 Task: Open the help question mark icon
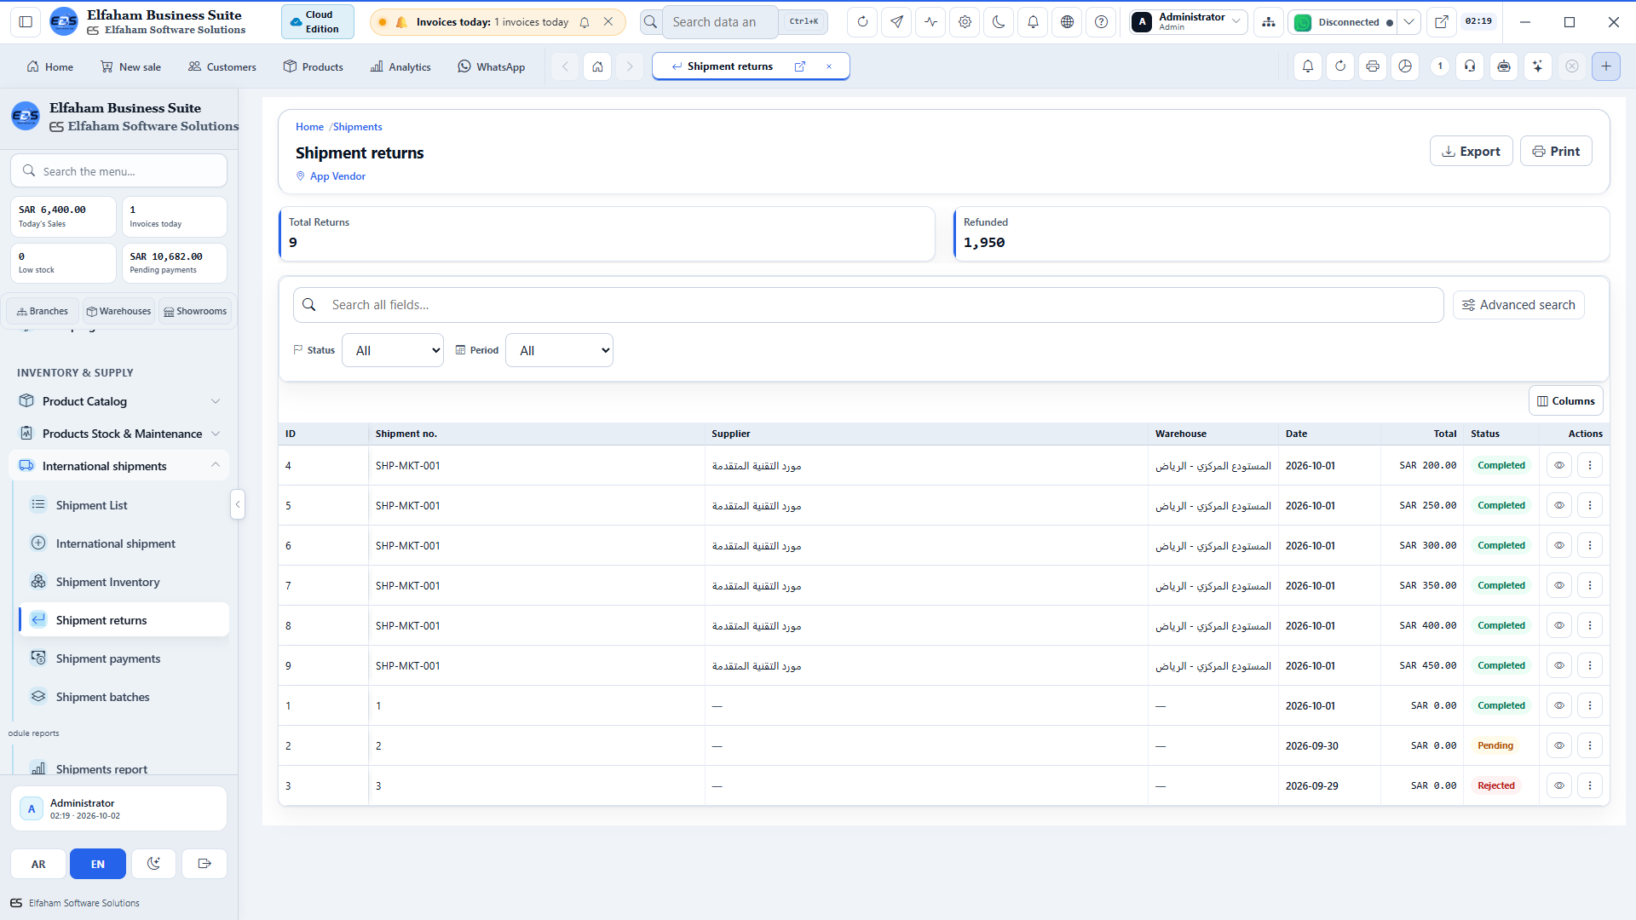(1101, 22)
